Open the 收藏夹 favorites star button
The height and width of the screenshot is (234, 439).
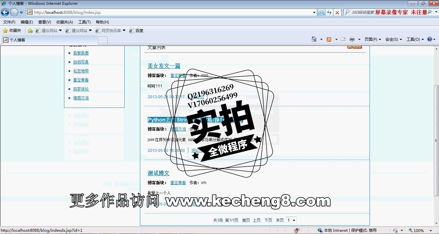coord(12,30)
